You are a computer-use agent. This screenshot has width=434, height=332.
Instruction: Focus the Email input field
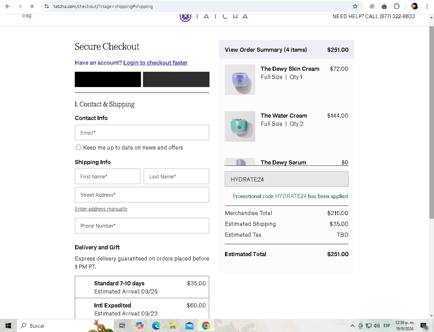pos(142,133)
